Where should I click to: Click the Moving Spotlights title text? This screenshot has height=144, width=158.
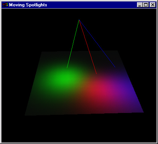coord(28,5)
